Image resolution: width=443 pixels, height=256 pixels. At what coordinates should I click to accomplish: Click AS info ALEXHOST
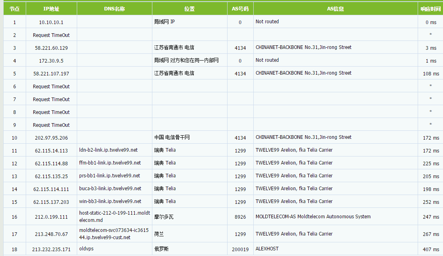[267, 249]
